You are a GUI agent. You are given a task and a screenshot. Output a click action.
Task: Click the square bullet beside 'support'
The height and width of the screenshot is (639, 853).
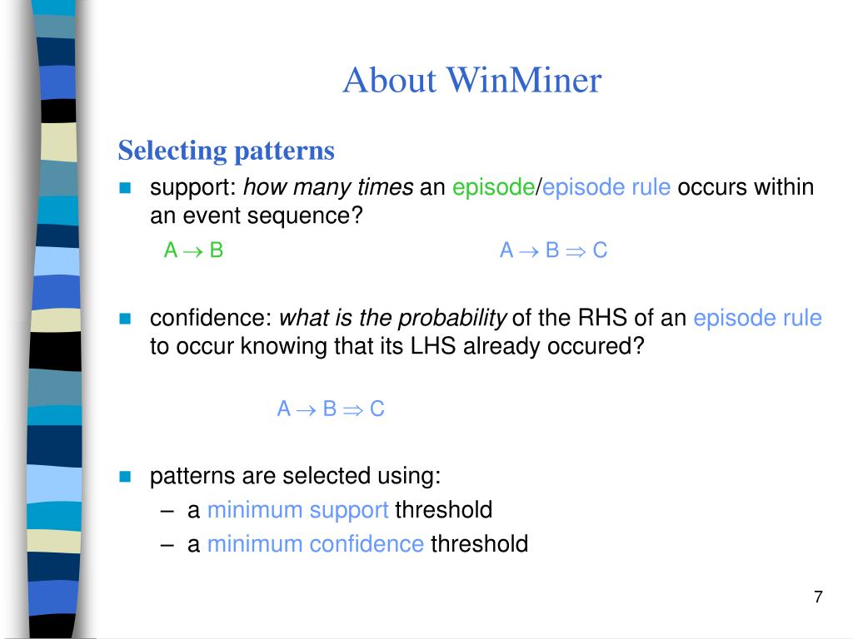[125, 187]
